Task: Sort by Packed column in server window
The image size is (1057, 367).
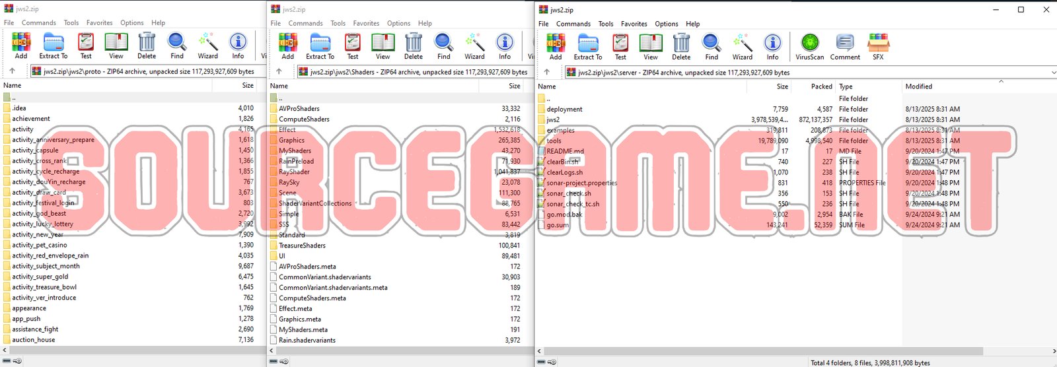Action: point(821,86)
